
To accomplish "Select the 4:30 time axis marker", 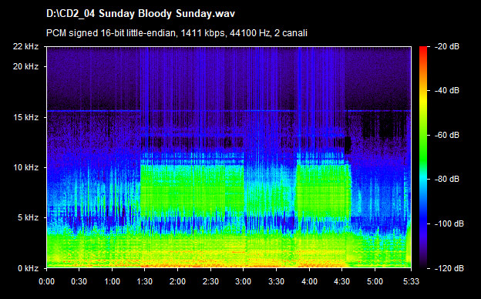I will (x=342, y=281).
